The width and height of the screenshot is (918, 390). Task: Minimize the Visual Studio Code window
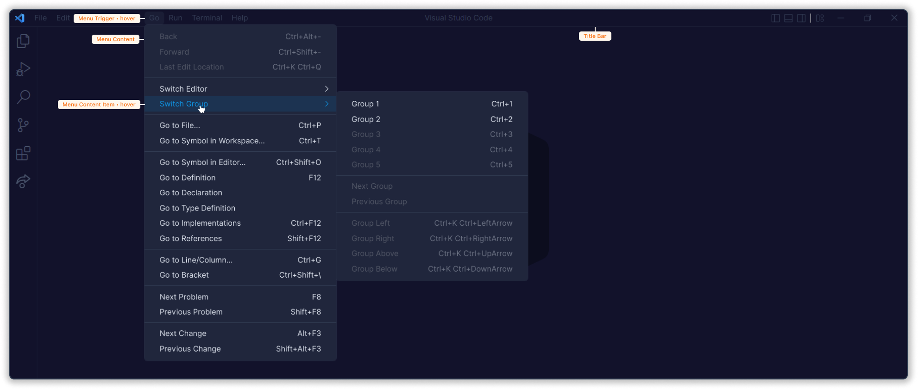pos(841,18)
